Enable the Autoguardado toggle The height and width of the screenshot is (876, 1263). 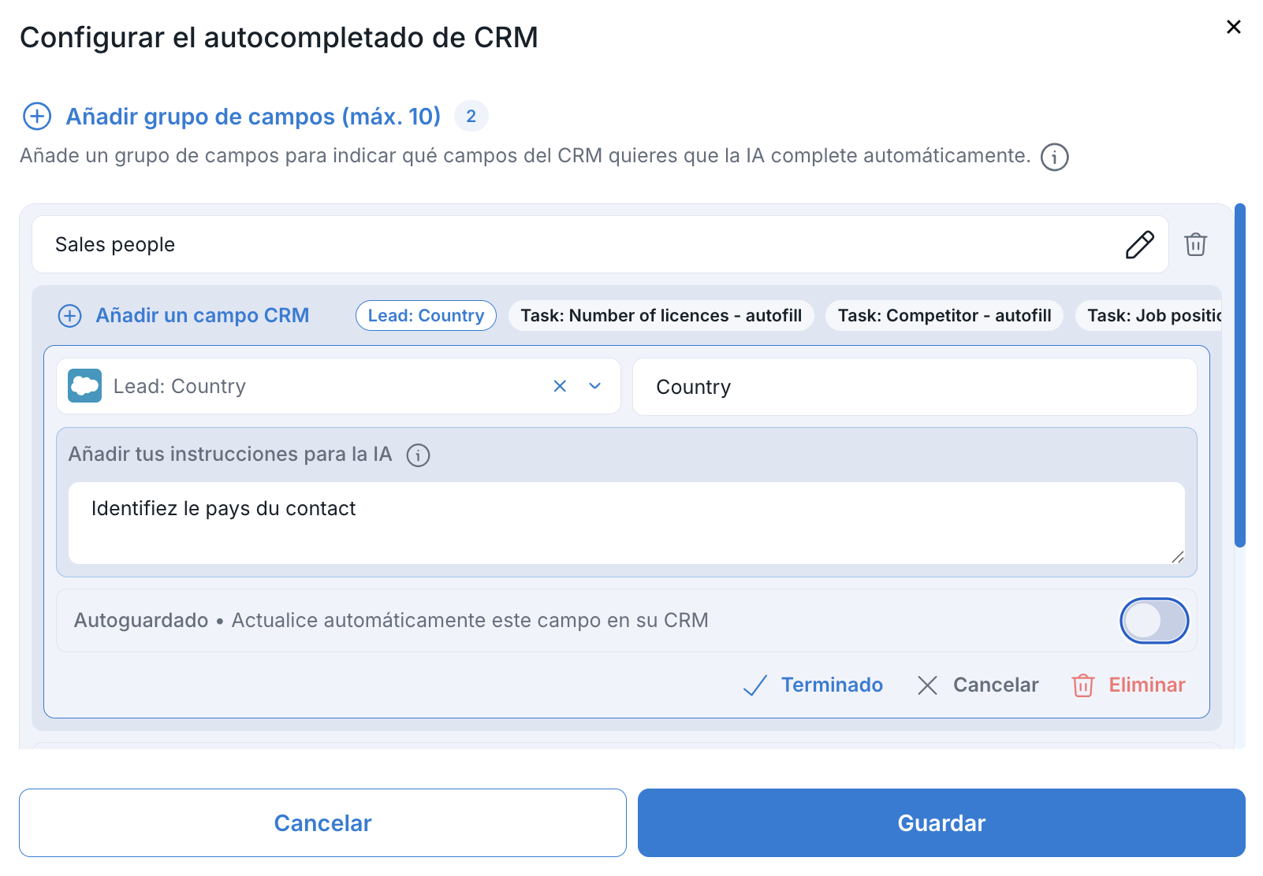(1153, 621)
